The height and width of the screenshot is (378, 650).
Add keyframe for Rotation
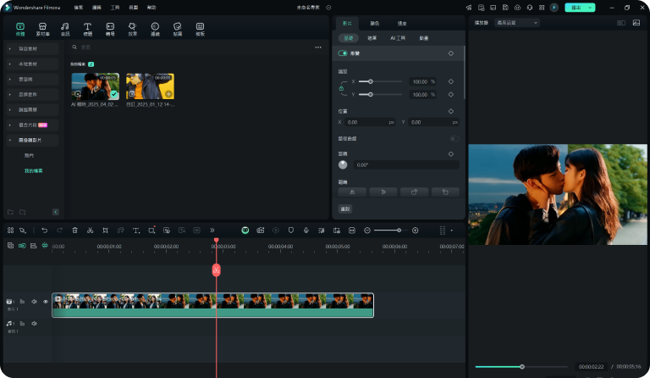451,154
